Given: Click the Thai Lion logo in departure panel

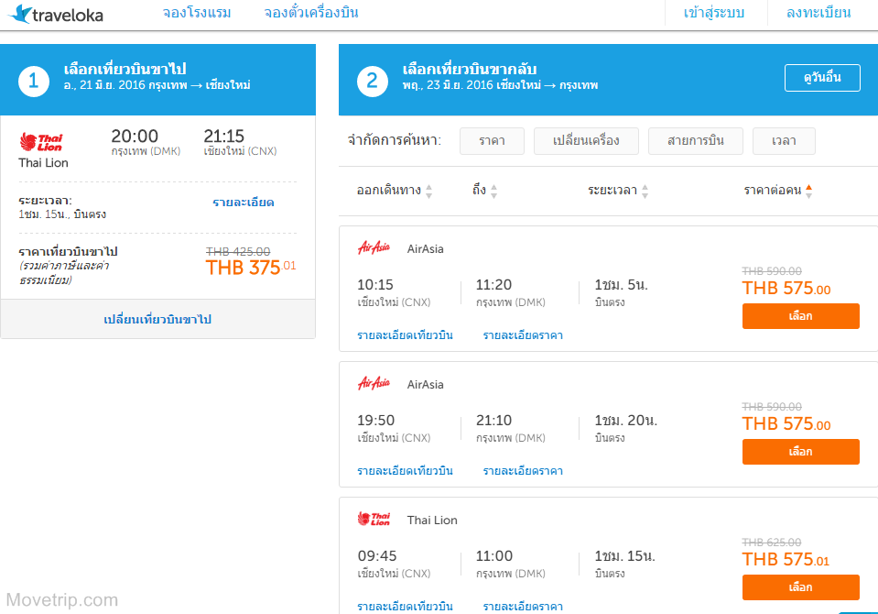Looking at the screenshot, I should [41, 142].
